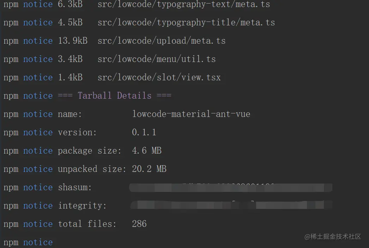Click the 6.3kB file size text
Viewport: 369px width, 248px height.
70,4
